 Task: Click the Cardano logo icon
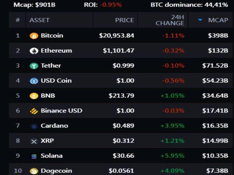pyautogui.click(x=34, y=127)
